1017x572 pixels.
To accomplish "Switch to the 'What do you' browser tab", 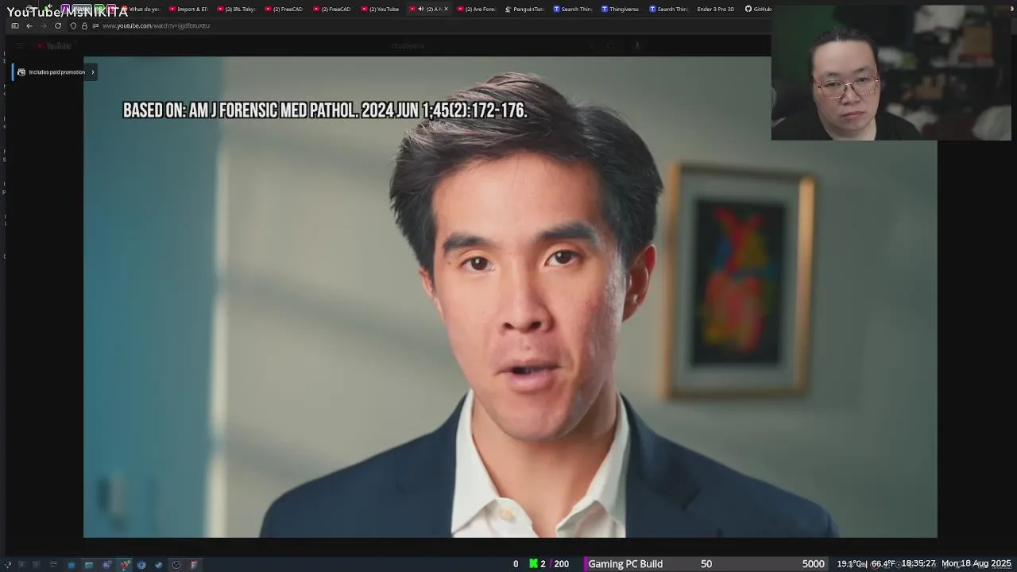I will click(140, 9).
